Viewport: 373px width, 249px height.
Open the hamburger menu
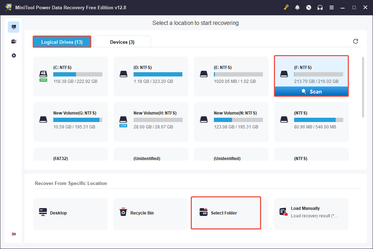pyautogui.click(x=331, y=7)
